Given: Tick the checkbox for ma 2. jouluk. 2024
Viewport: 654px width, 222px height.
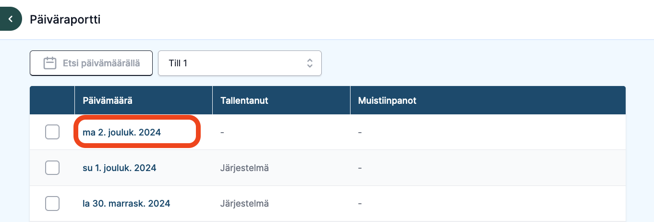Looking at the screenshot, I should point(52,132).
